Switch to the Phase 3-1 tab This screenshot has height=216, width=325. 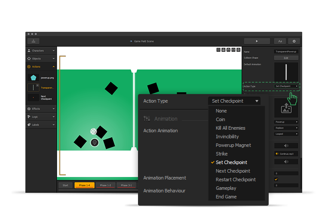coord(126,186)
